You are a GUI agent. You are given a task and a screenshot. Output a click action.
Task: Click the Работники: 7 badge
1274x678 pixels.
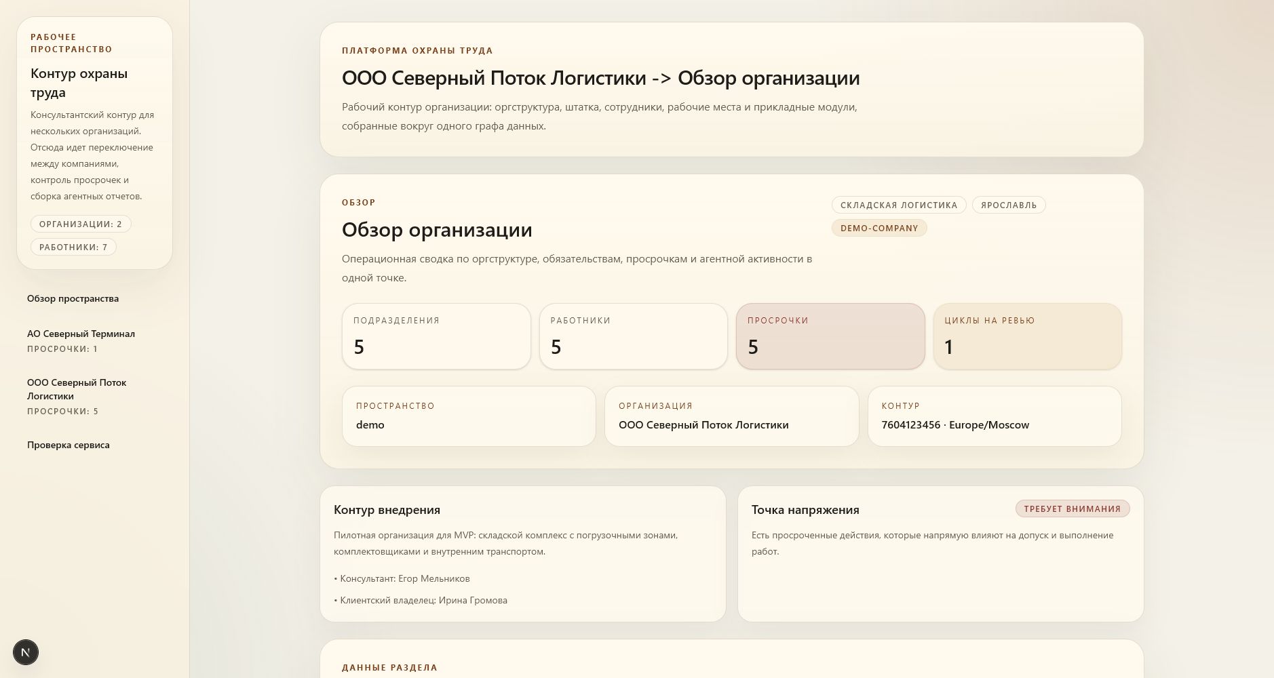[x=73, y=247]
